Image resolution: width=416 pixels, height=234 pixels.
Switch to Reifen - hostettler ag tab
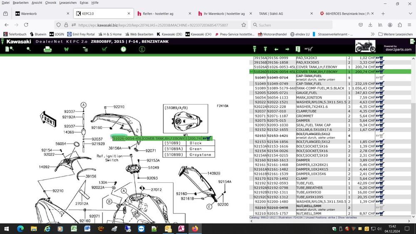(x=164, y=14)
